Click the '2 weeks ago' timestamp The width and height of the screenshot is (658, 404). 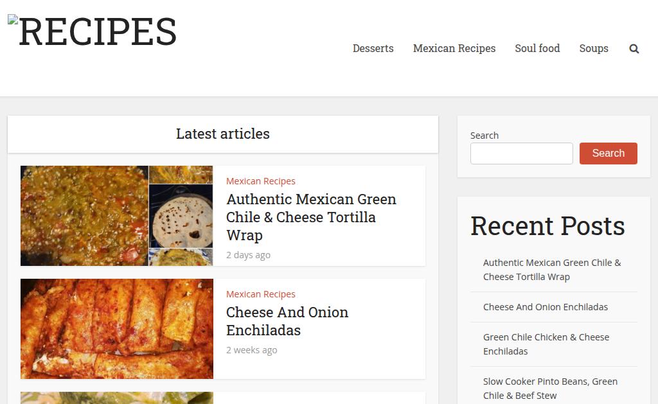(252, 350)
